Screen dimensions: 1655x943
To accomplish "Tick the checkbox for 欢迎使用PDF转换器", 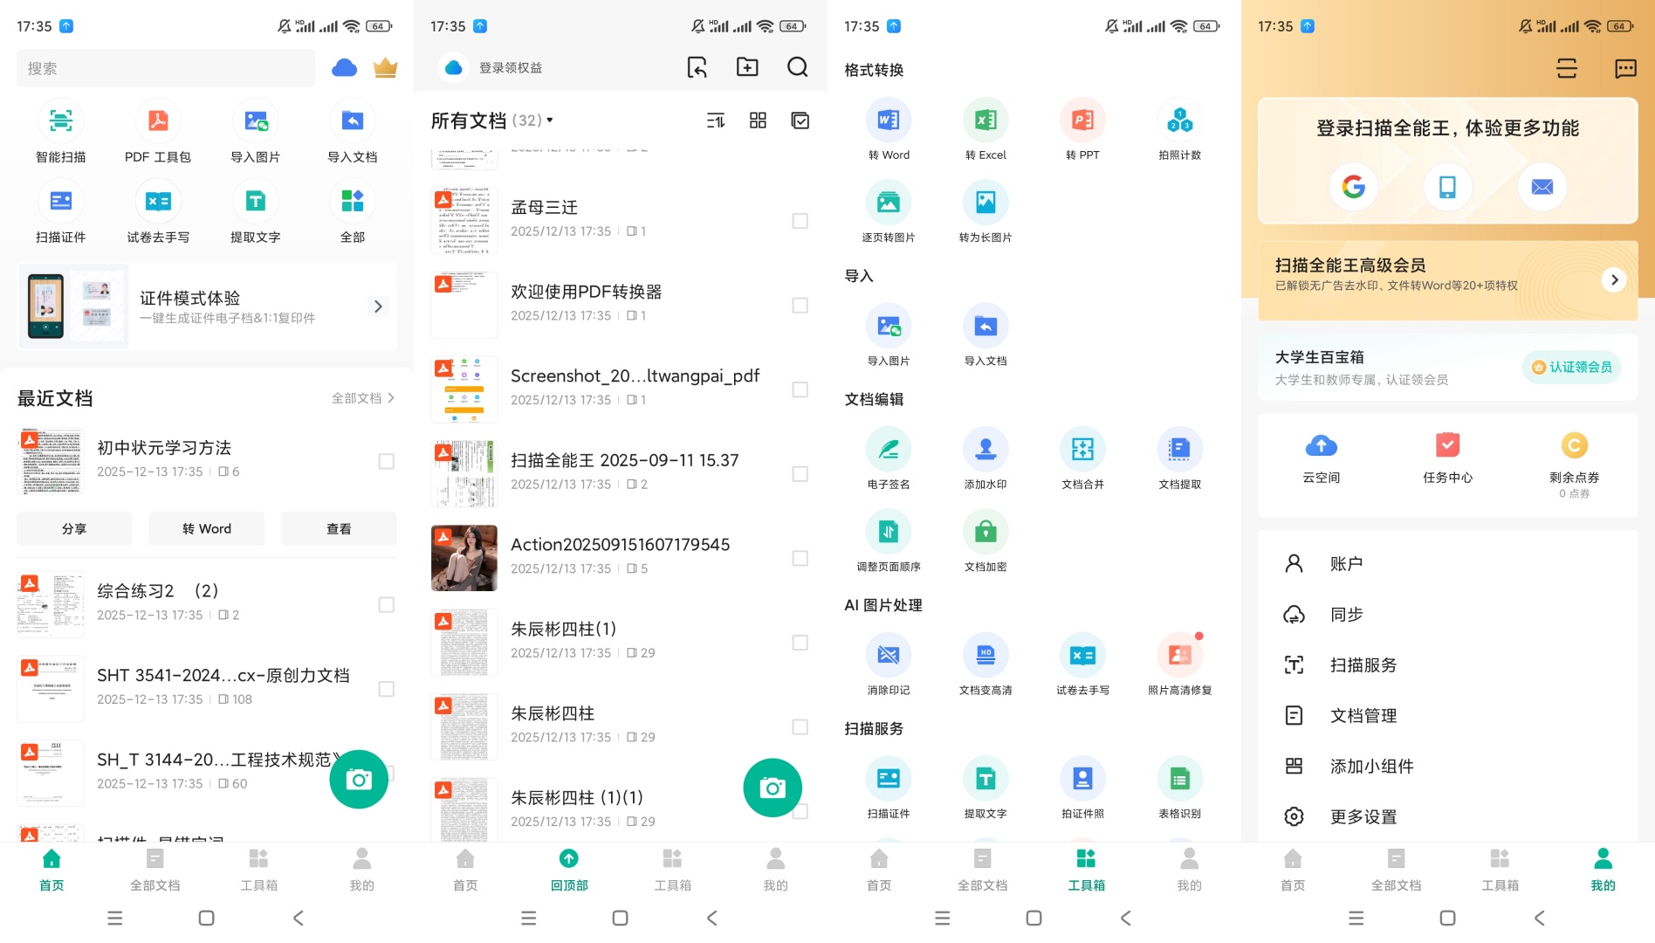I will tap(800, 306).
